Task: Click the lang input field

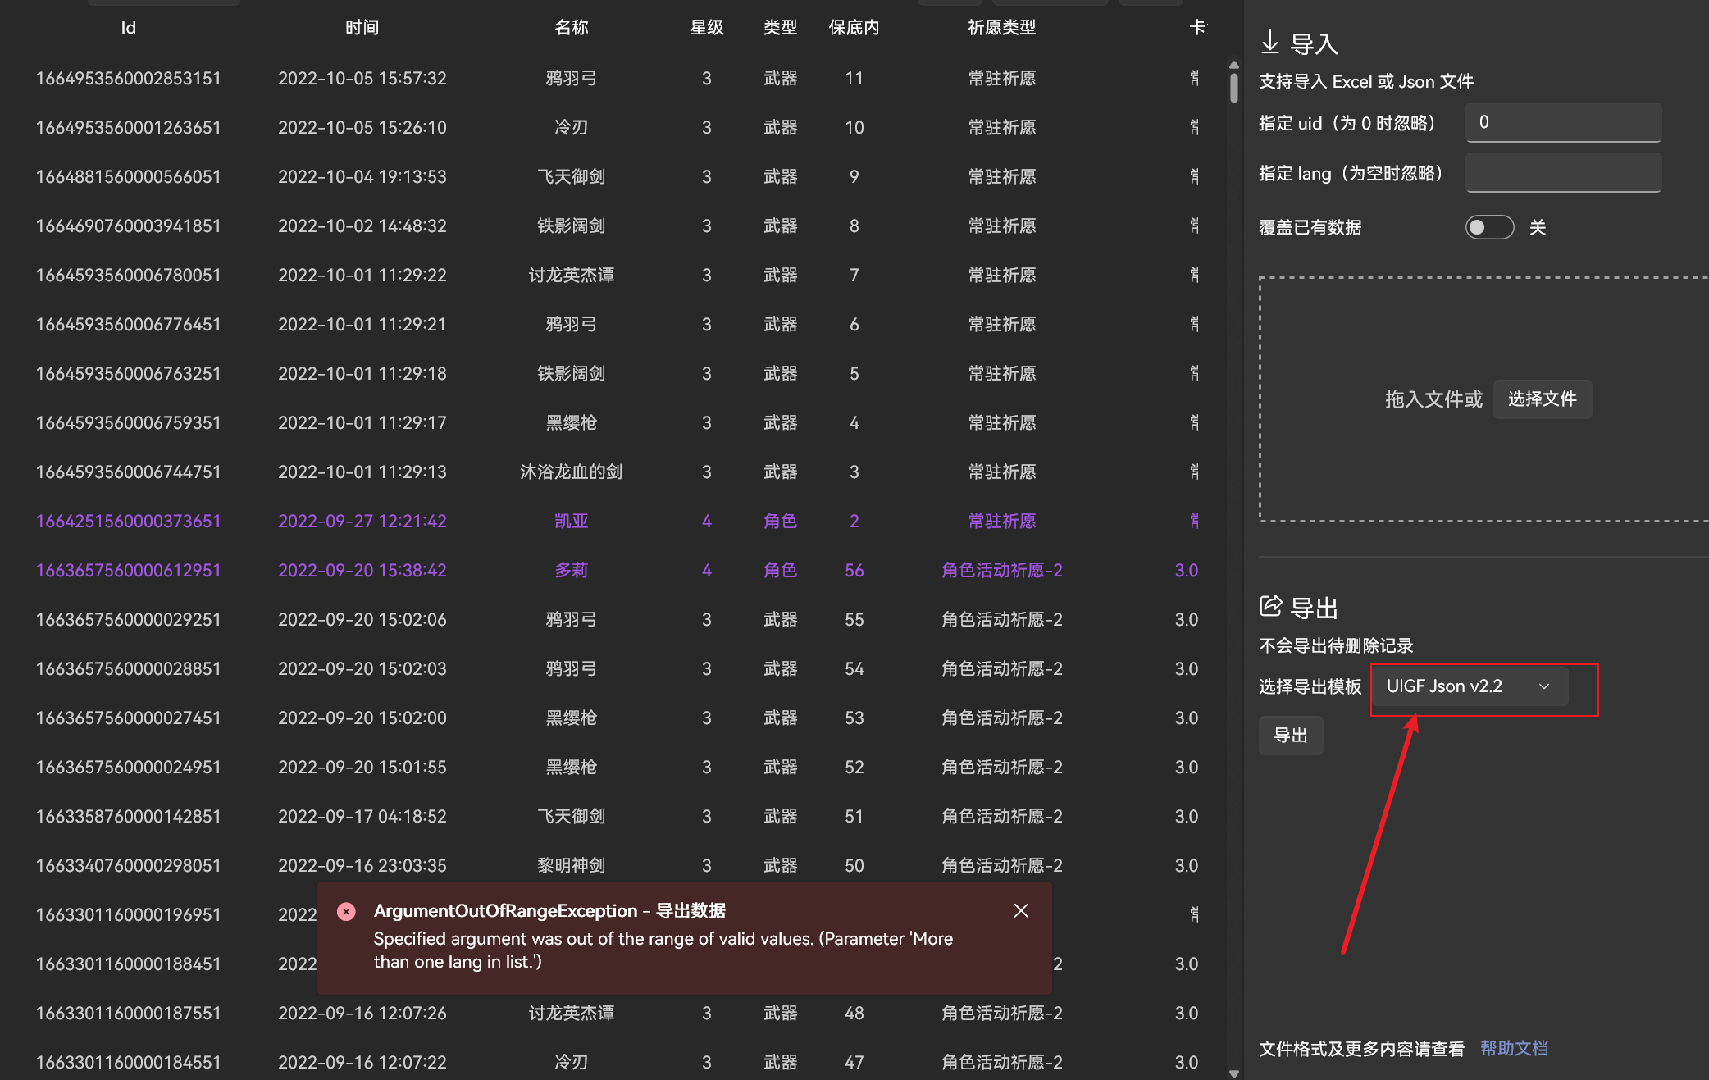Action: click(1563, 173)
